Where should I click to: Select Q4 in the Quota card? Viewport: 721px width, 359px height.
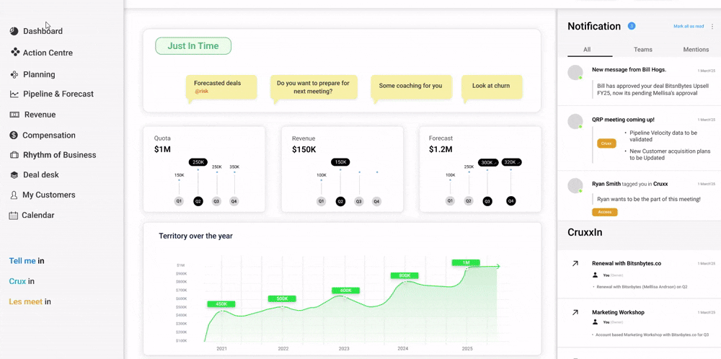[234, 201]
